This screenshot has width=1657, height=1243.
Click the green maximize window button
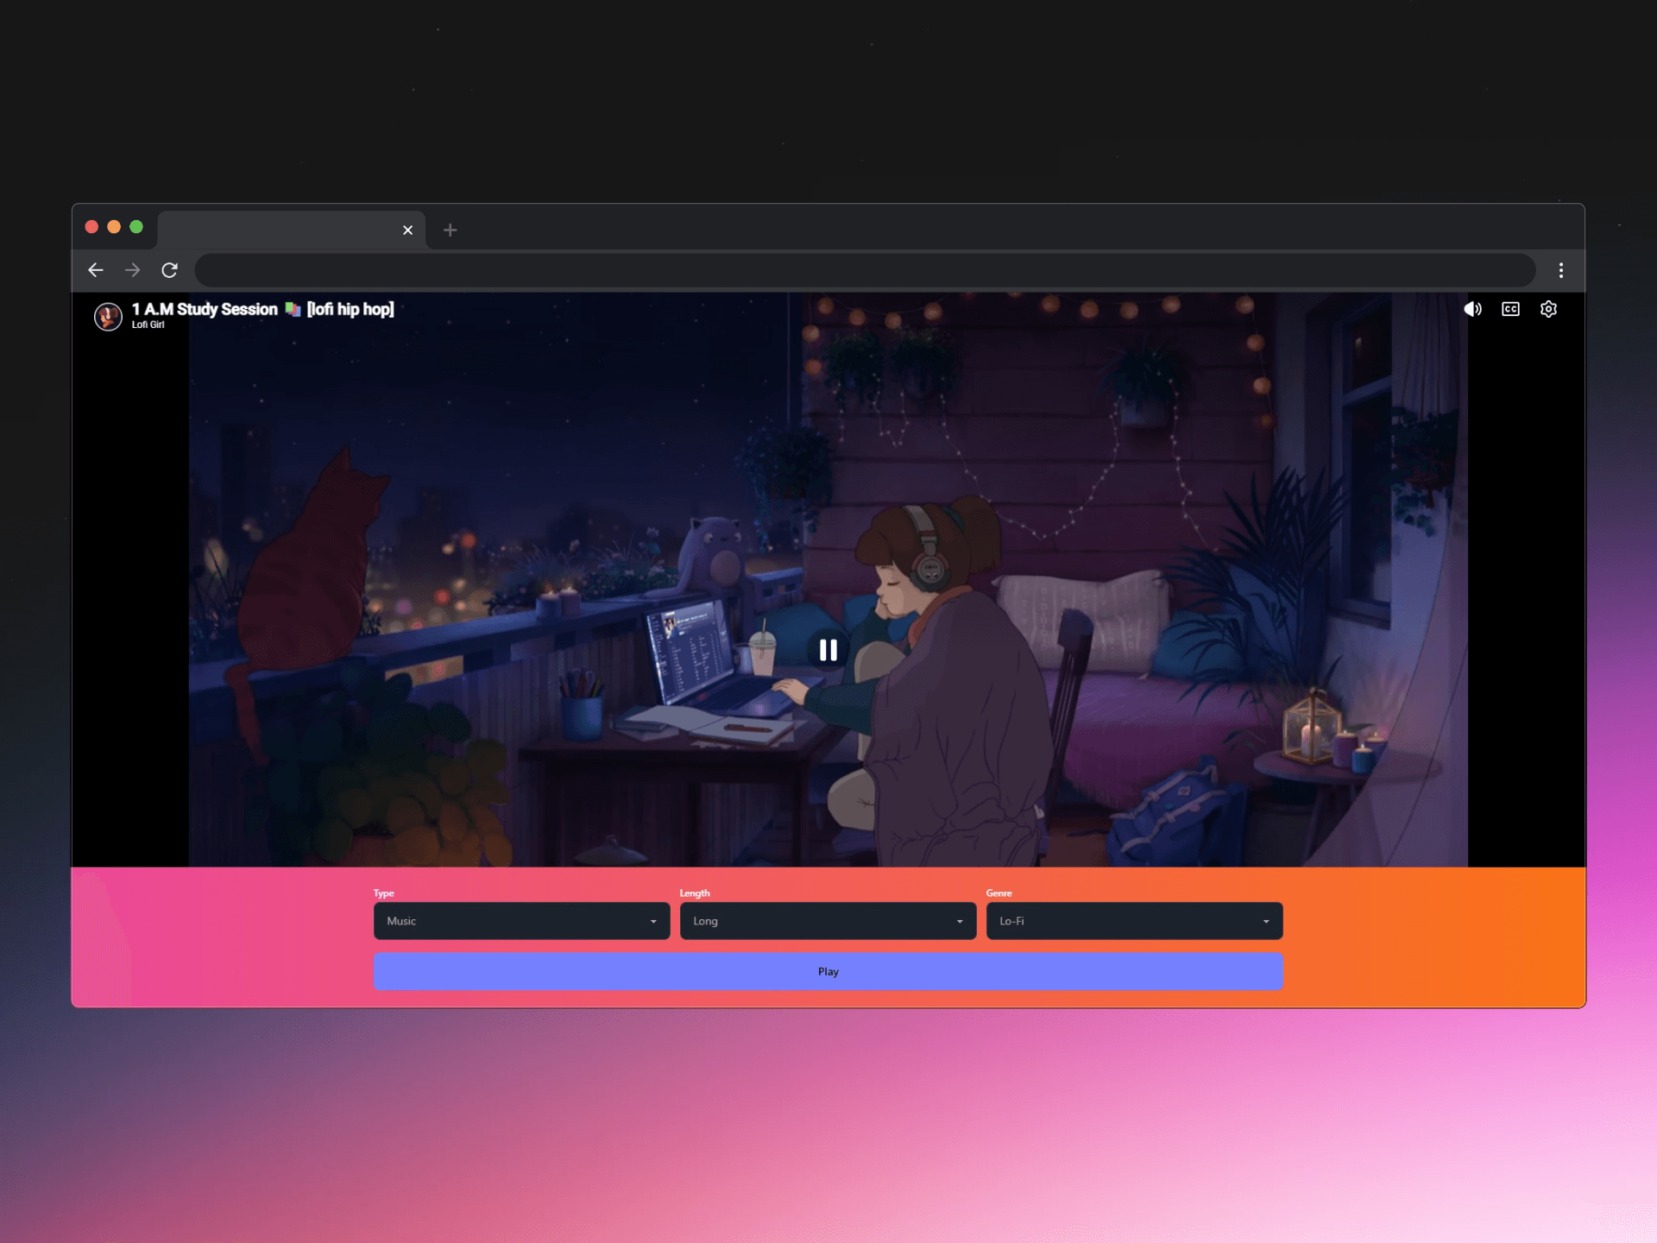(136, 227)
